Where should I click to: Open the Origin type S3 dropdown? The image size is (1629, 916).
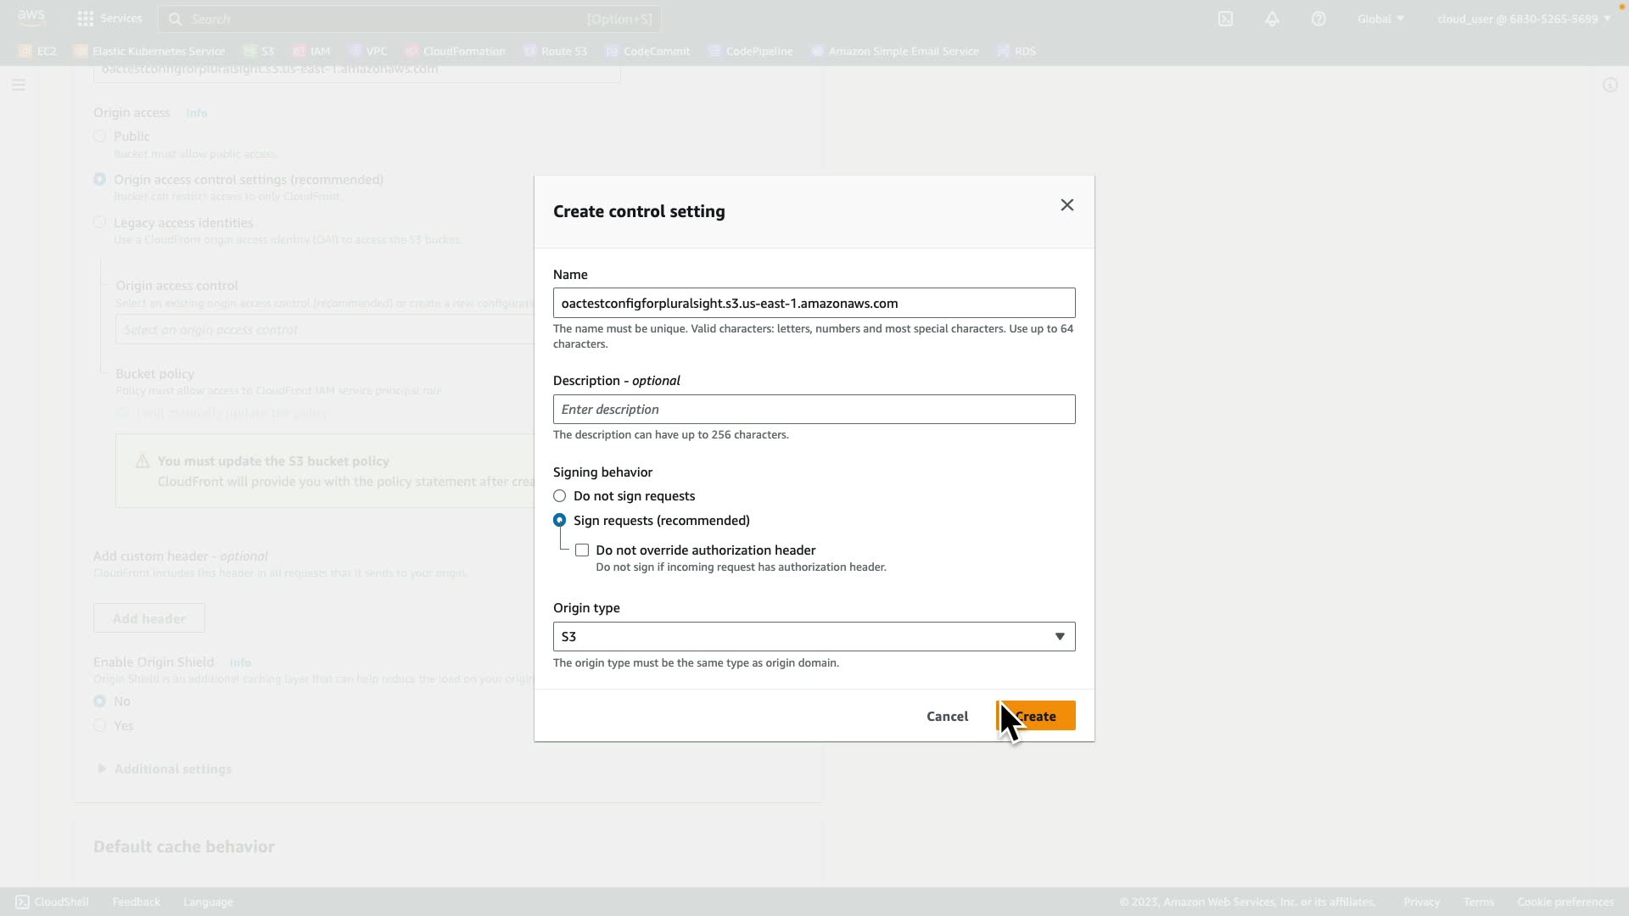[814, 637]
